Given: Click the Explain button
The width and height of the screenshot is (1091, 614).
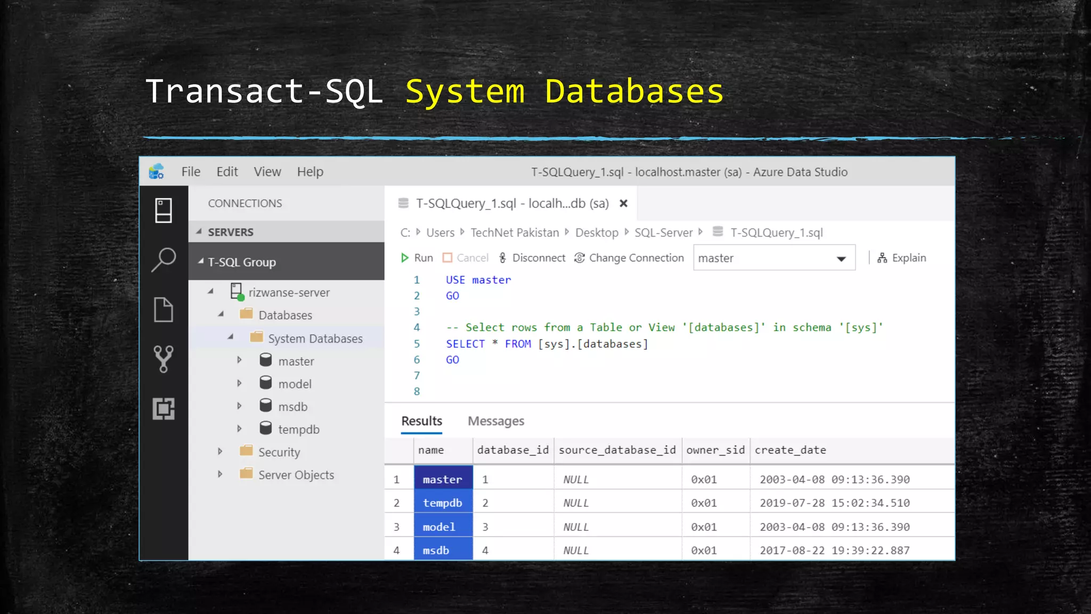Looking at the screenshot, I should [902, 258].
